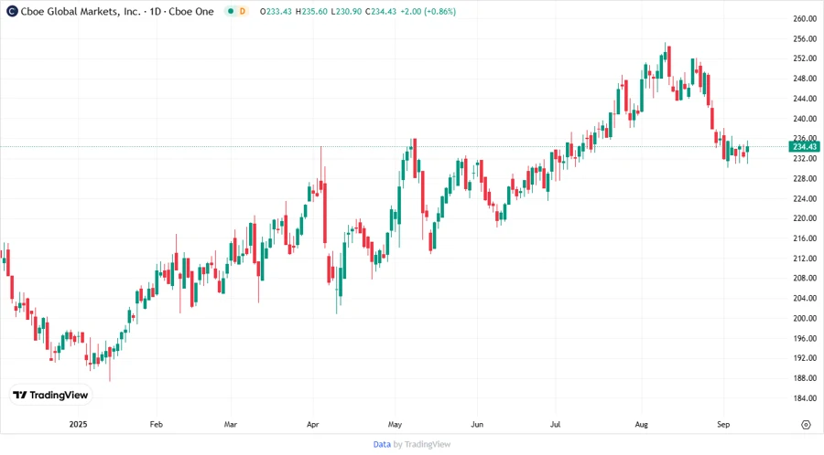Click the TradingView logo badge

[x=50, y=396]
